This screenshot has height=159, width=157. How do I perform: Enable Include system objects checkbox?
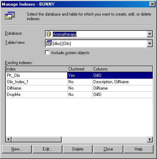[47, 53]
